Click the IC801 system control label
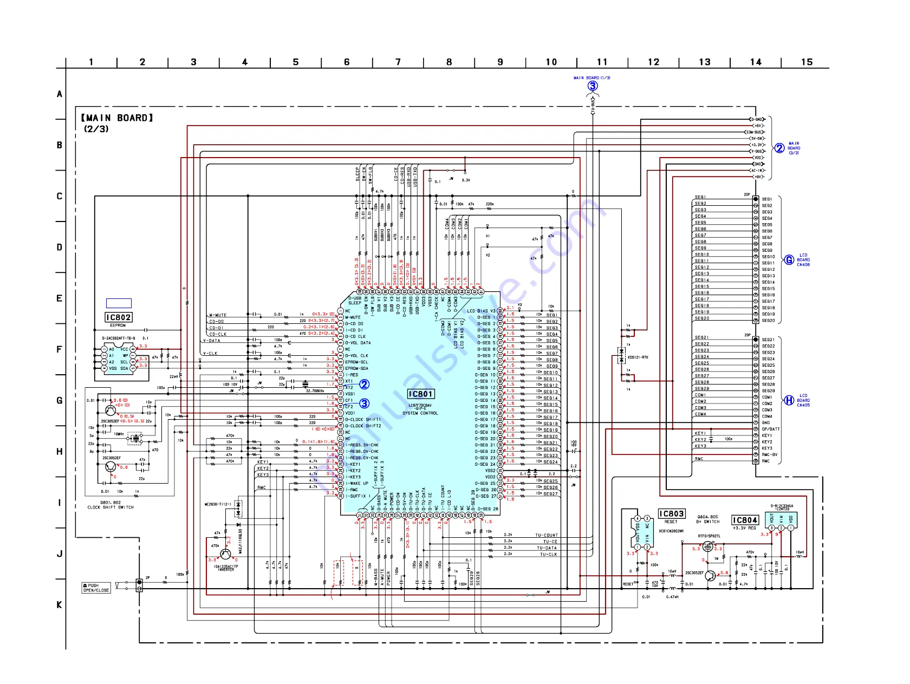 420,394
